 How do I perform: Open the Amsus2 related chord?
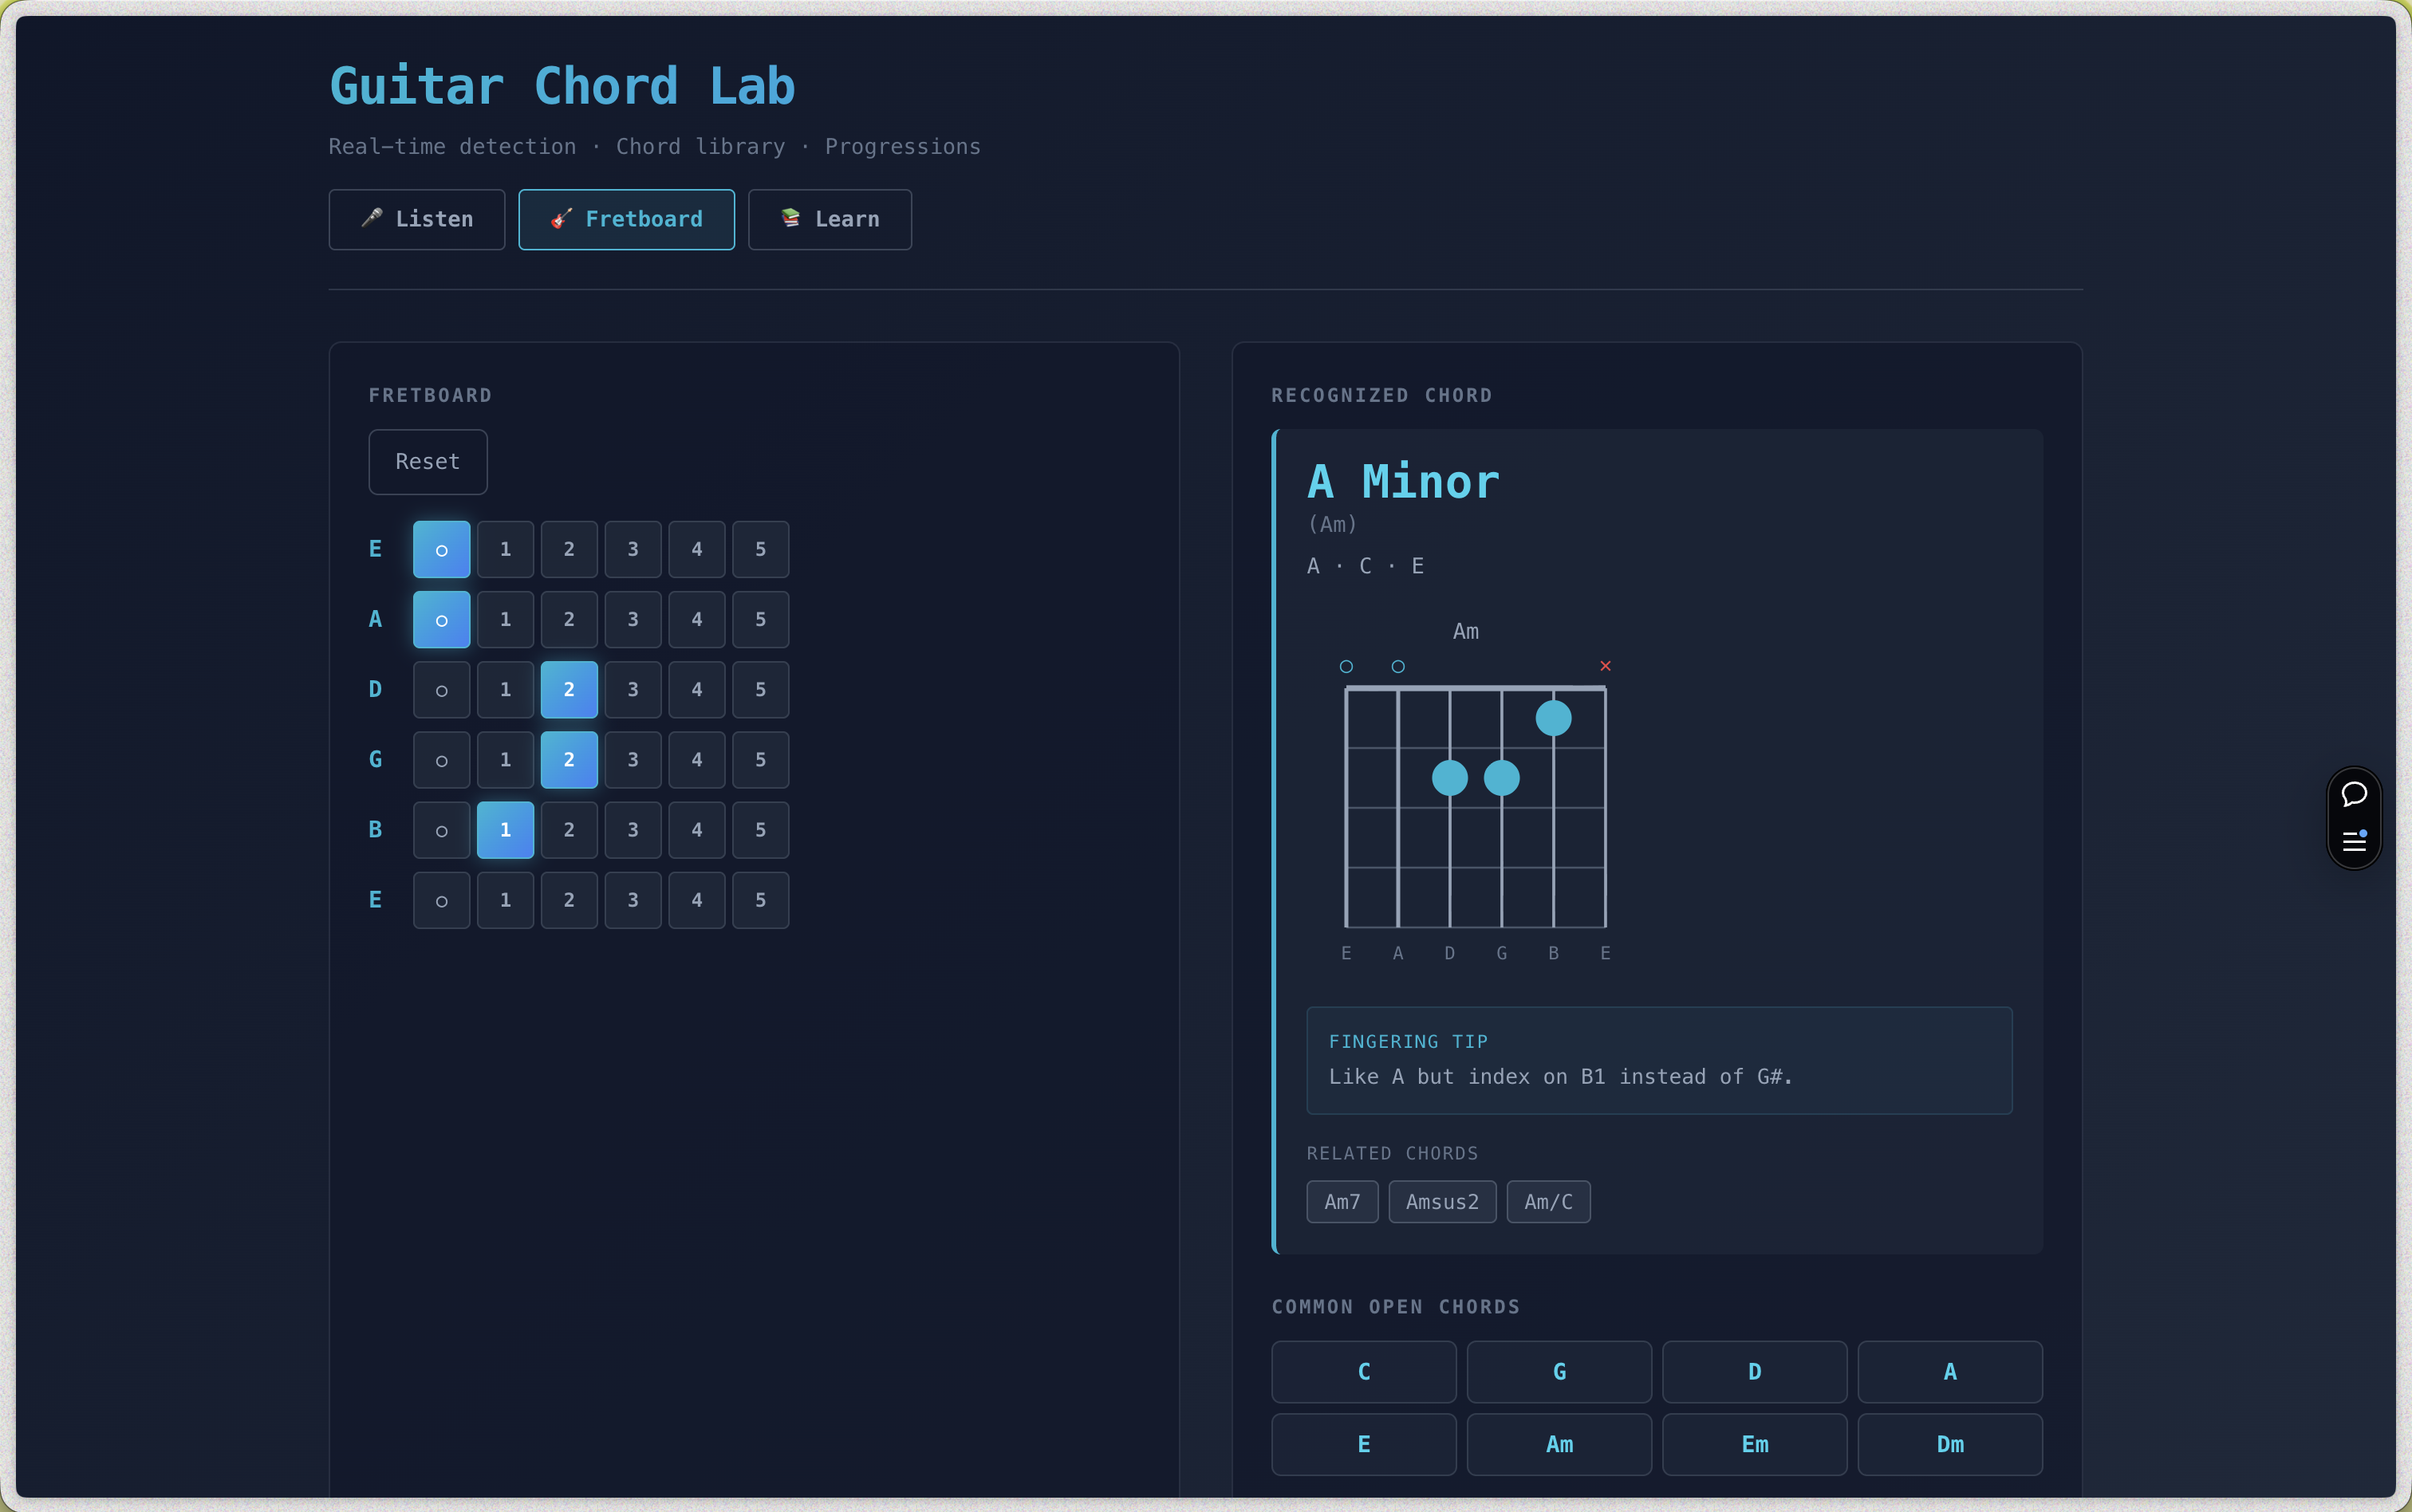click(1442, 1202)
